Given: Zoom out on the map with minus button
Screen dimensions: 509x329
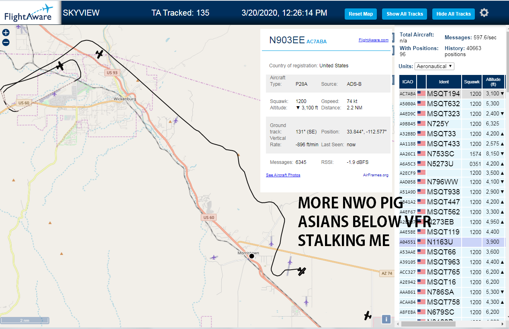Looking at the screenshot, I should (x=6, y=42).
